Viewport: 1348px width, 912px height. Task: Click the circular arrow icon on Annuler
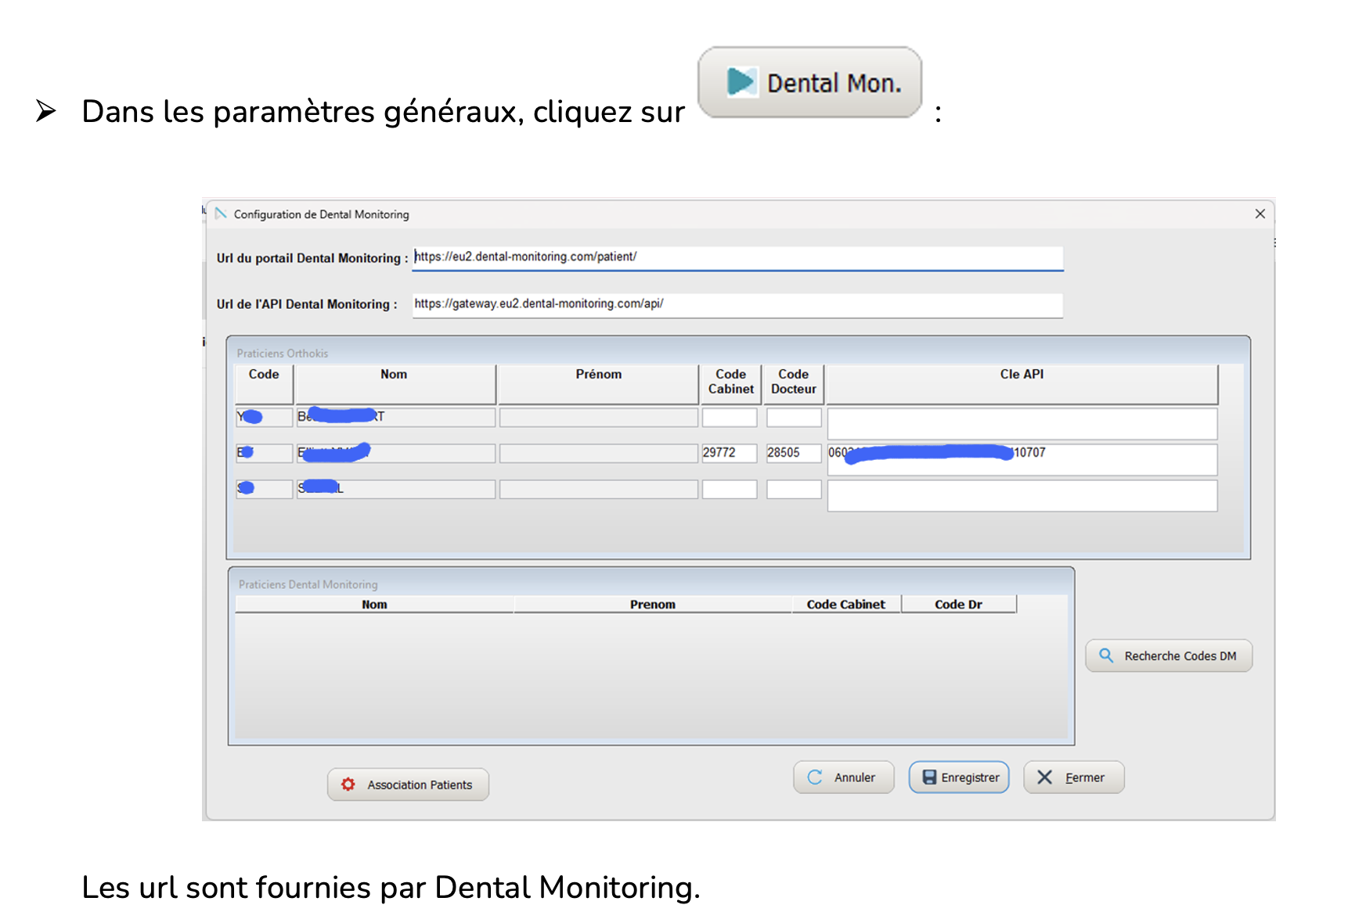(815, 777)
